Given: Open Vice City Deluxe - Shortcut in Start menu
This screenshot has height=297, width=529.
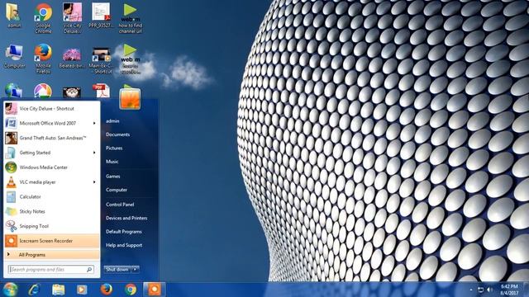Looking at the screenshot, I should 51,109.
